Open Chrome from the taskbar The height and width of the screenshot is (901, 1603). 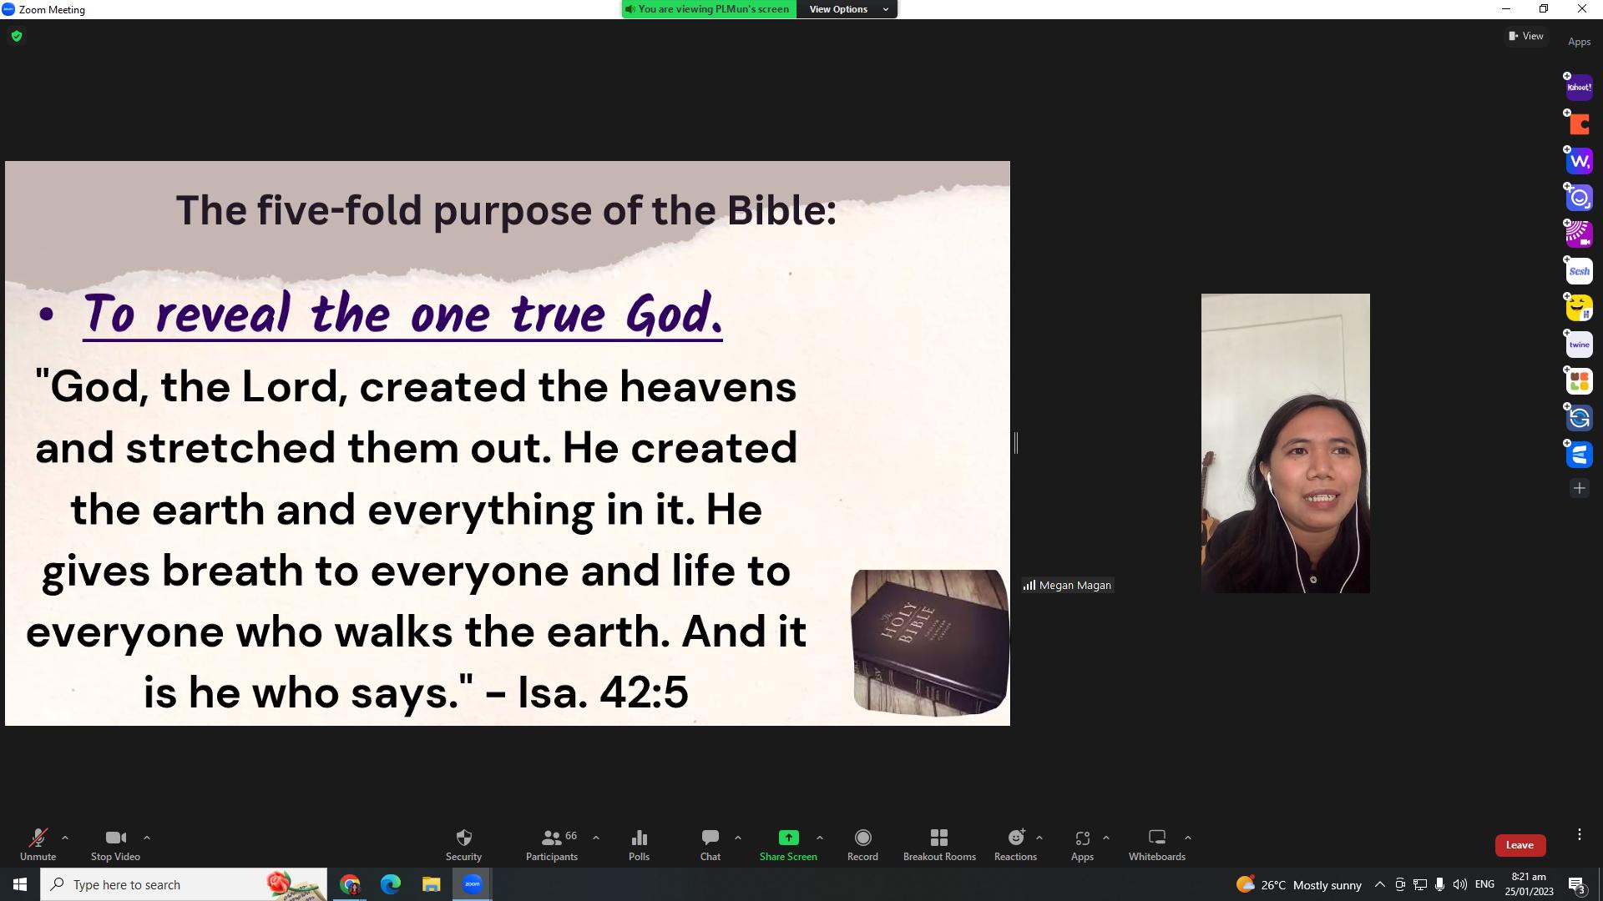click(x=350, y=884)
